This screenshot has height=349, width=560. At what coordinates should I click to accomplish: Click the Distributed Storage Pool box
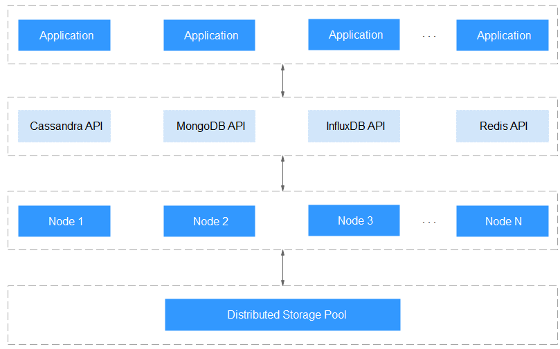(282, 314)
